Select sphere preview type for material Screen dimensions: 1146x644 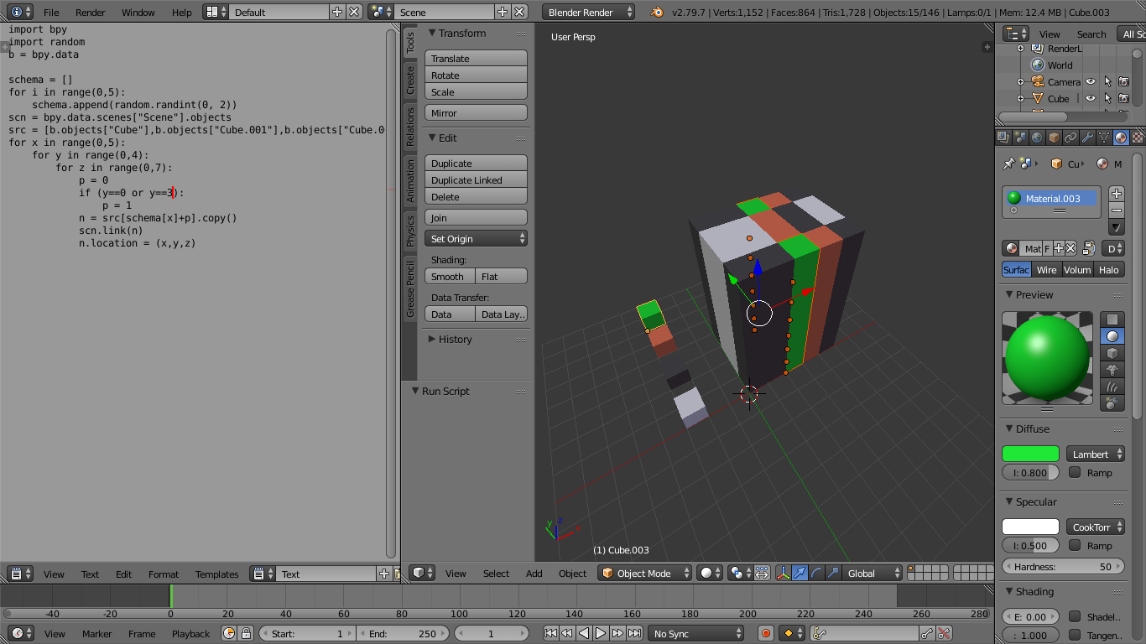pos(1112,336)
